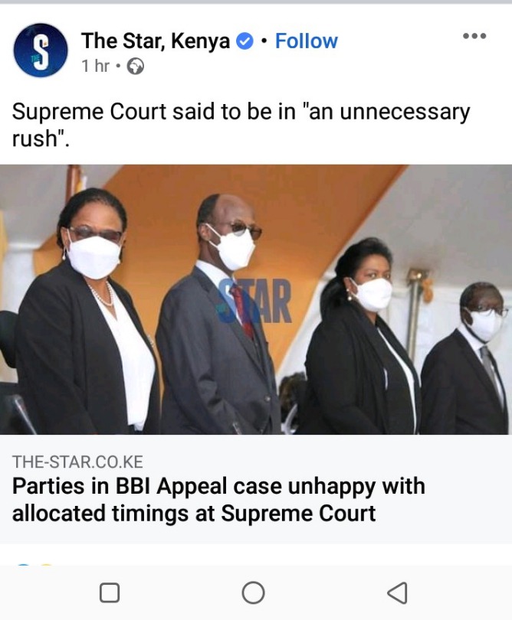Tap the STAR watermark on photo
Screen dimensions: 512x620
pyautogui.click(x=255, y=301)
